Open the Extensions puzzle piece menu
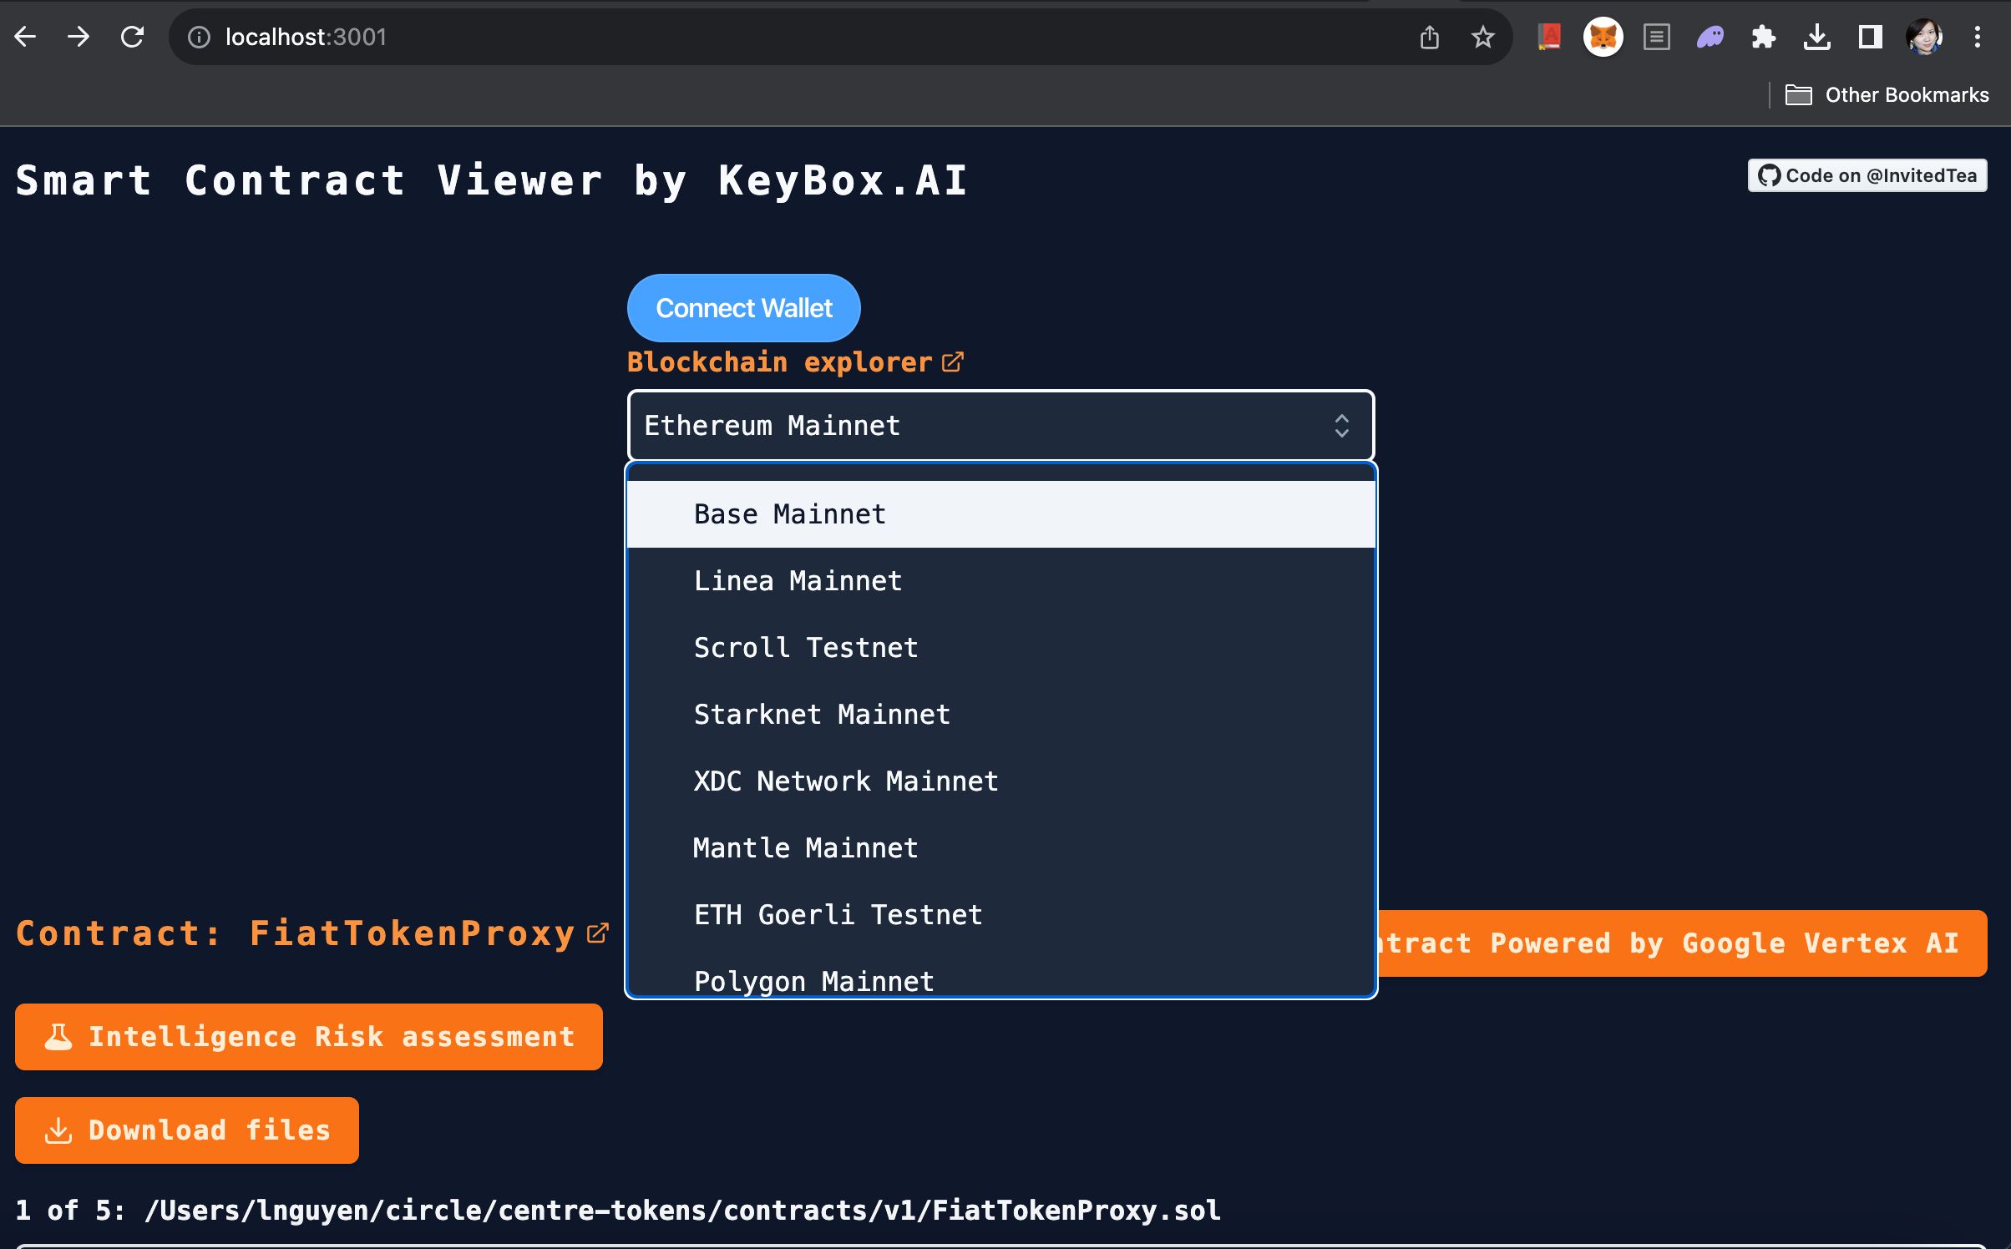This screenshot has width=2011, height=1249. (1763, 37)
